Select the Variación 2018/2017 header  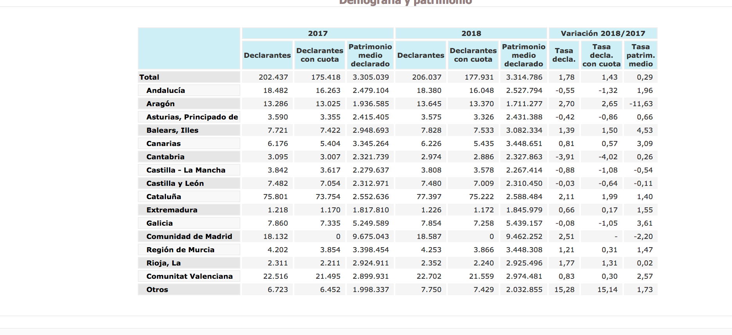tap(603, 34)
